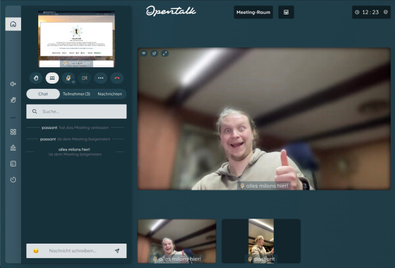This screenshot has width=395, height=268.
Task: Open the emoji picker in message box
Action: tap(36, 251)
